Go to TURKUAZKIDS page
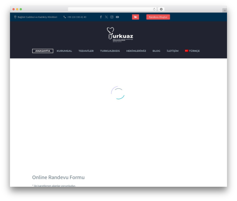This screenshot has width=237, height=201. (x=110, y=51)
